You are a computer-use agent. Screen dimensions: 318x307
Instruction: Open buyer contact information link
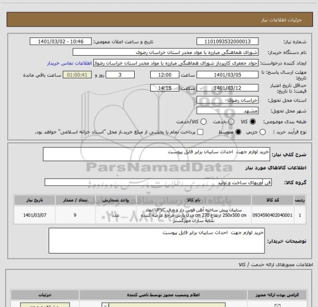coord(70,63)
